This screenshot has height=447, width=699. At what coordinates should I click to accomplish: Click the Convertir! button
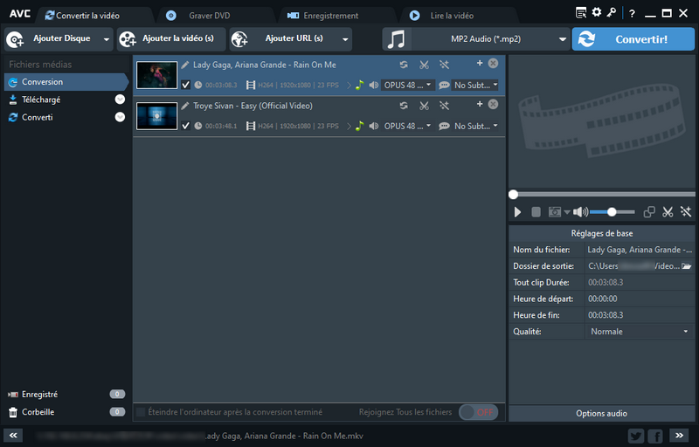tap(633, 39)
